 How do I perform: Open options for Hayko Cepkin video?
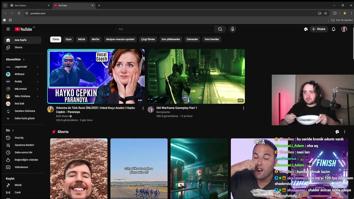coord(143,108)
